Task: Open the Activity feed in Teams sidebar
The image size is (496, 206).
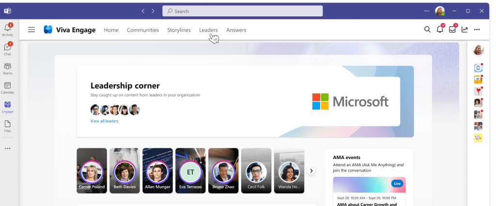Action: [8, 30]
